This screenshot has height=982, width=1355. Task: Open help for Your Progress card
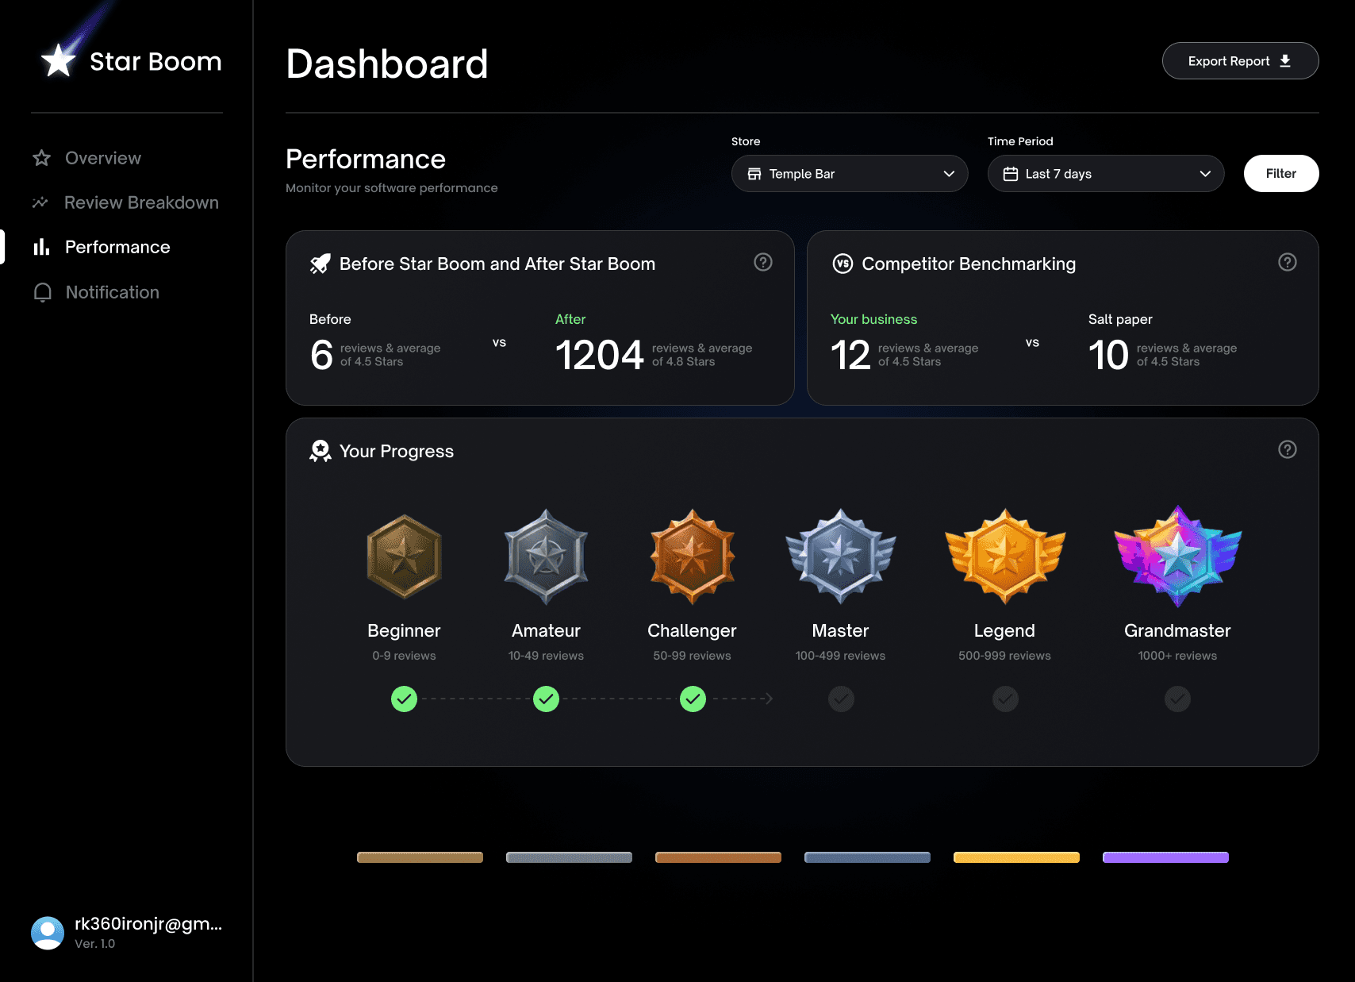(x=1288, y=449)
